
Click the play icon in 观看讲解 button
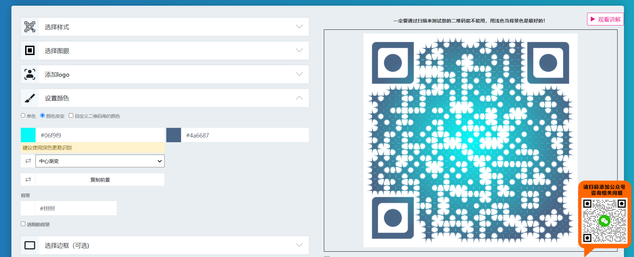tap(593, 19)
